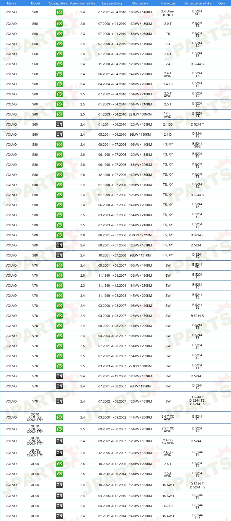This screenshot has height=521, width=231.
Task: Click diesel ON icon in XC70 2.4 D5 XC AWD row
Action: [59, 441]
